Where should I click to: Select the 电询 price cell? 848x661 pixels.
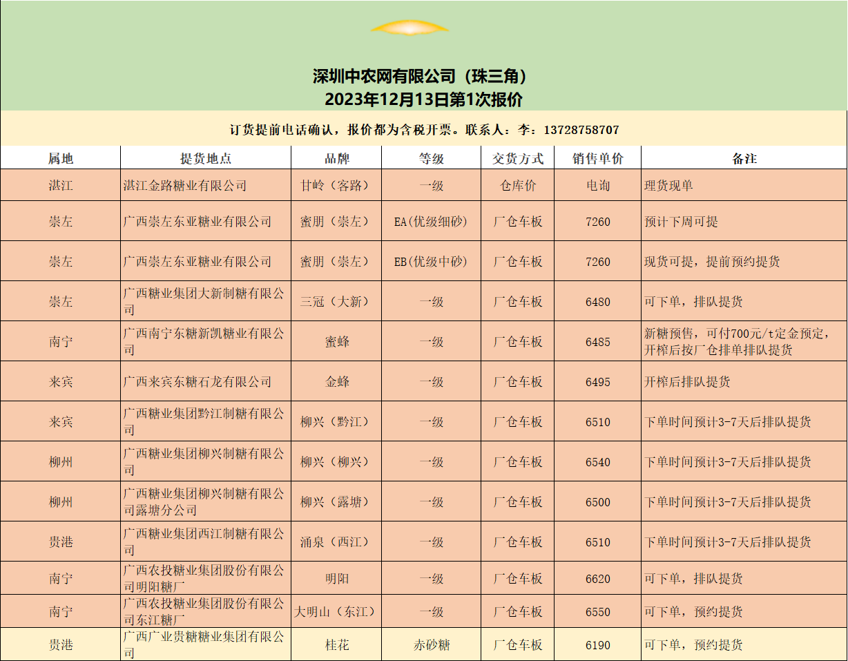597,186
